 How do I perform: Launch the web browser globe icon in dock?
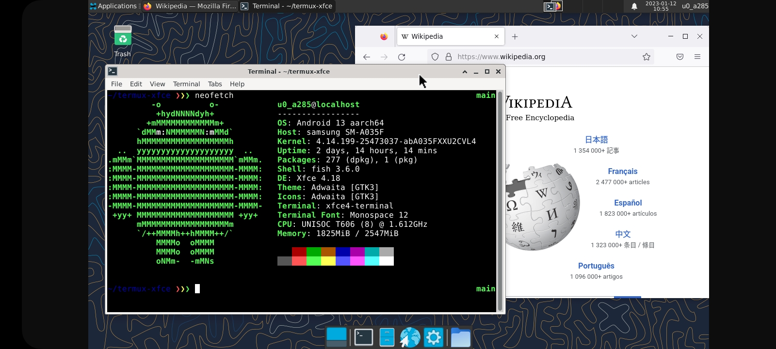pyautogui.click(x=410, y=337)
